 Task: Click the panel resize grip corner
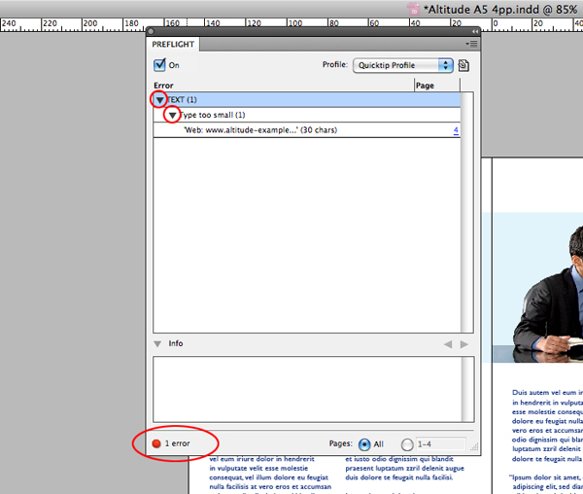coord(474,447)
